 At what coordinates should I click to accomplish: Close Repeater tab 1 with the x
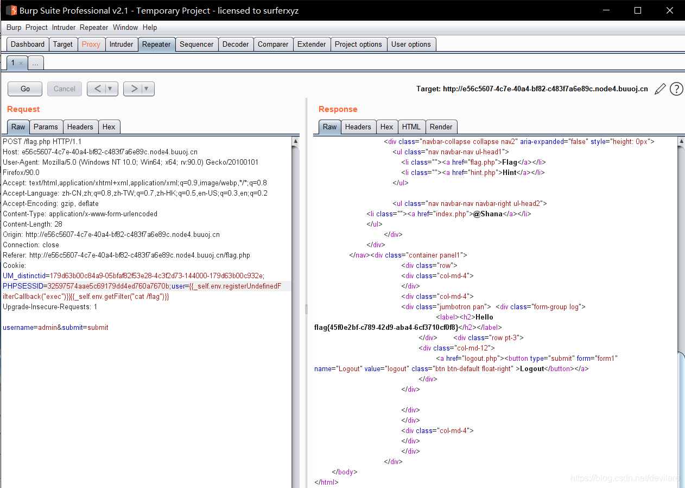(21, 63)
